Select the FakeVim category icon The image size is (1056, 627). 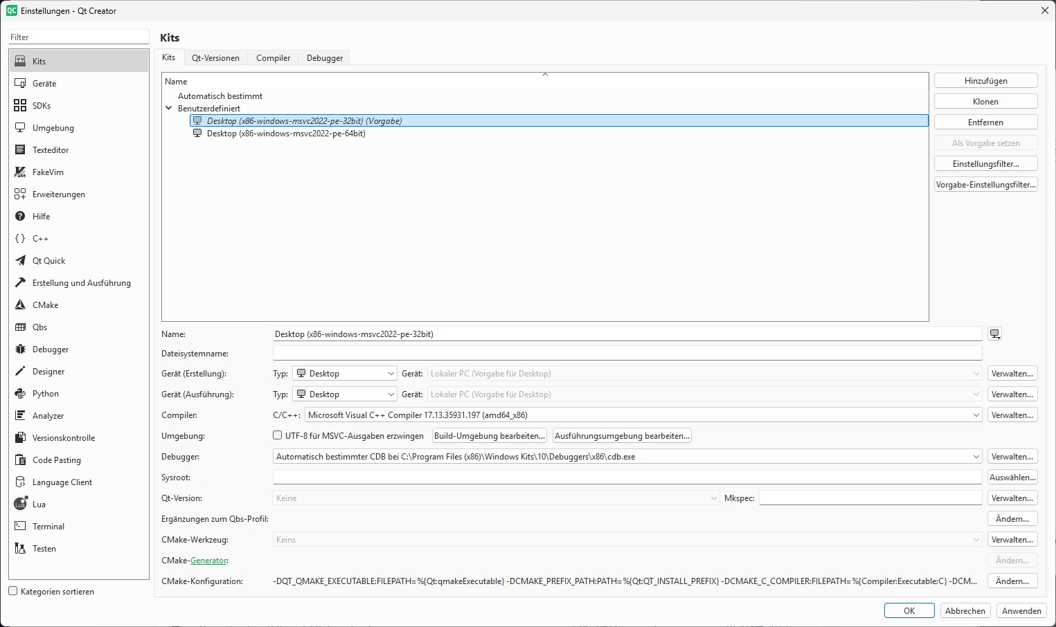pyautogui.click(x=20, y=172)
